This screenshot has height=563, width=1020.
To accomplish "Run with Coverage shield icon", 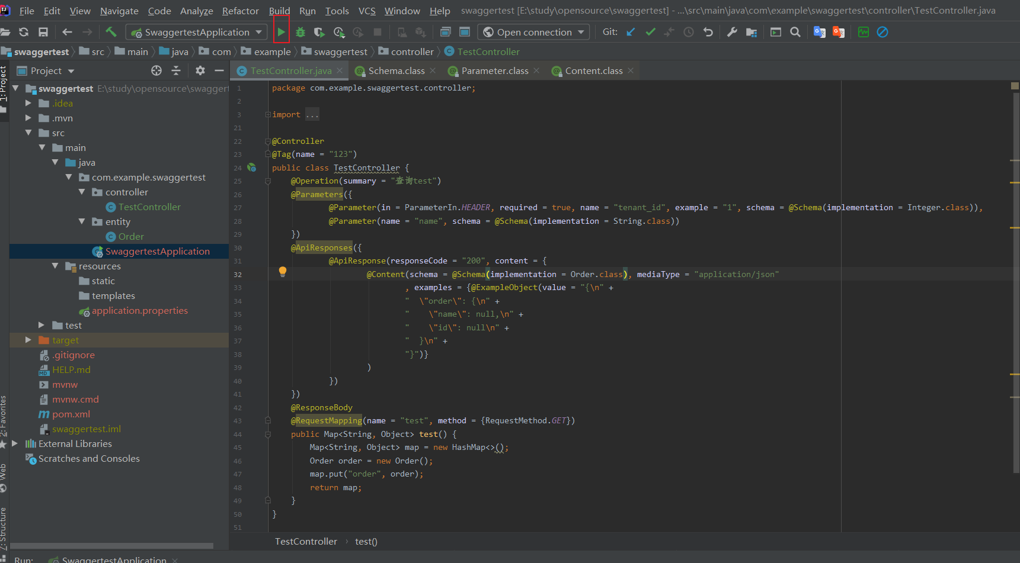I will click(319, 32).
